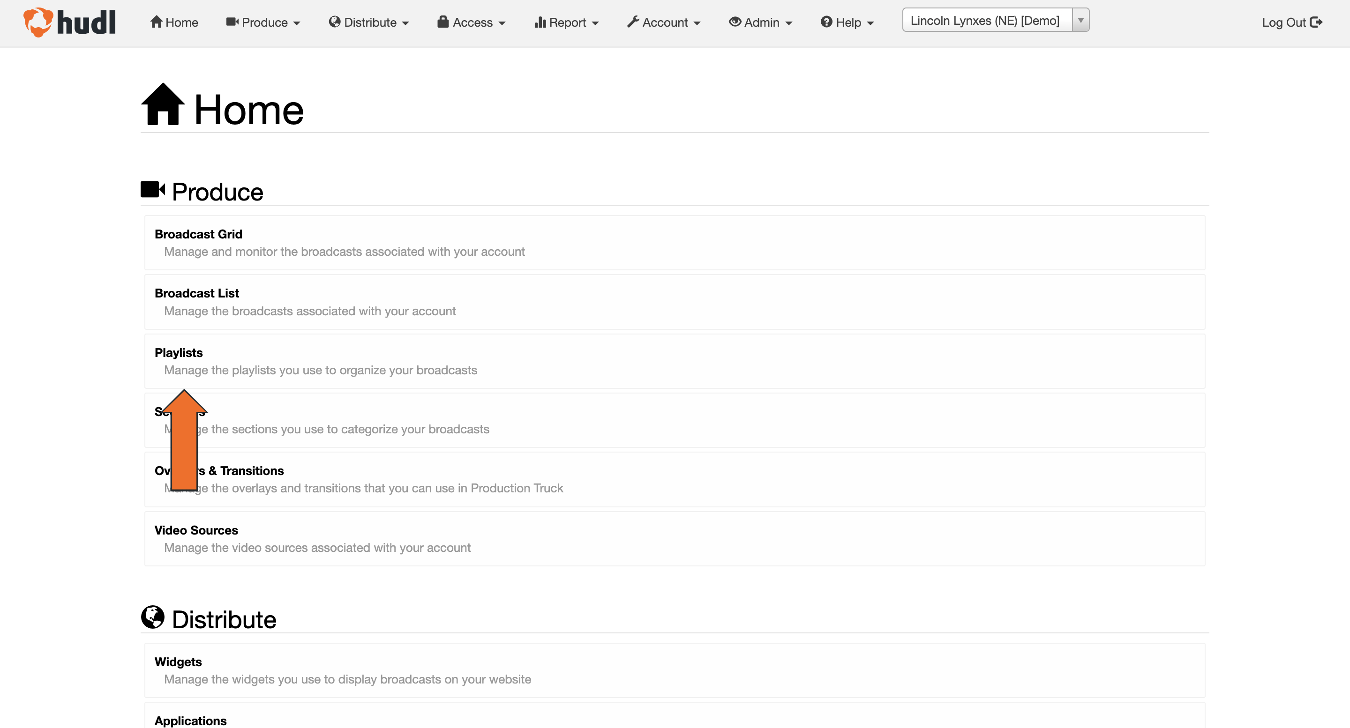Click the log out icon in the top right

pos(1317,22)
